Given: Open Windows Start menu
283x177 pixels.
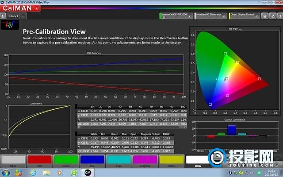Looking at the screenshot, I should 6,172.
